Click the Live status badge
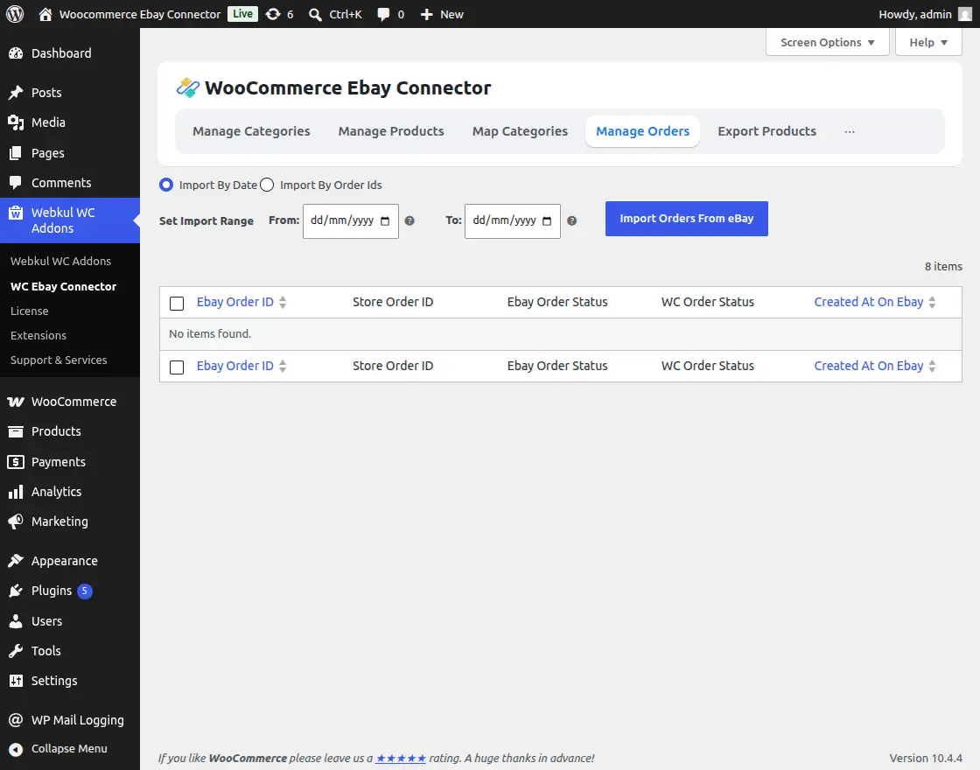Screen dimensions: 980x770 click(242, 14)
